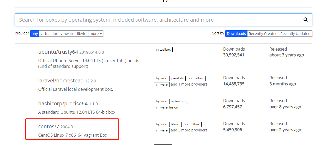Click virtualbox tag on hashicorp/precise64 row
Screen dimensions: 321x145
click(179, 101)
